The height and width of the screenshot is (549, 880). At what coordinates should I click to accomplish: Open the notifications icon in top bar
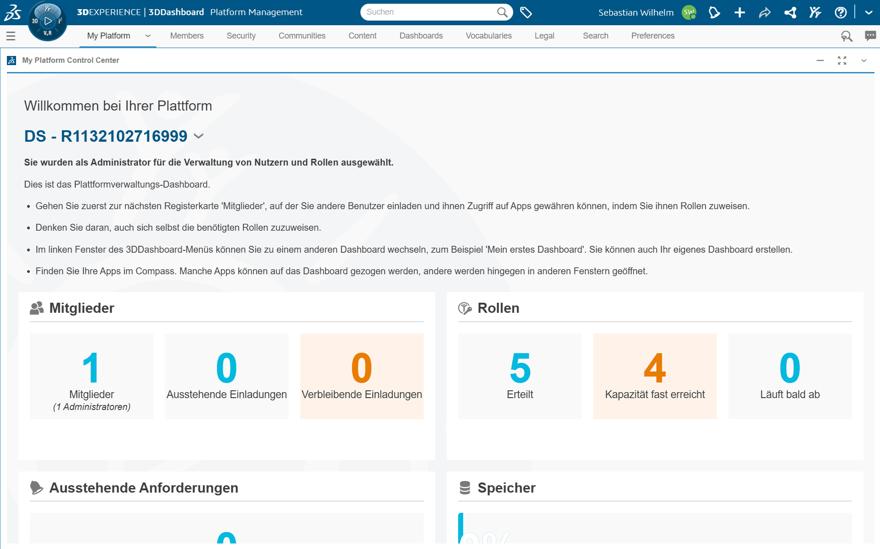point(714,12)
